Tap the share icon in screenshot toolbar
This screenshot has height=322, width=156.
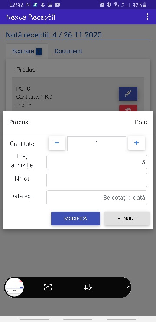click(x=128, y=287)
